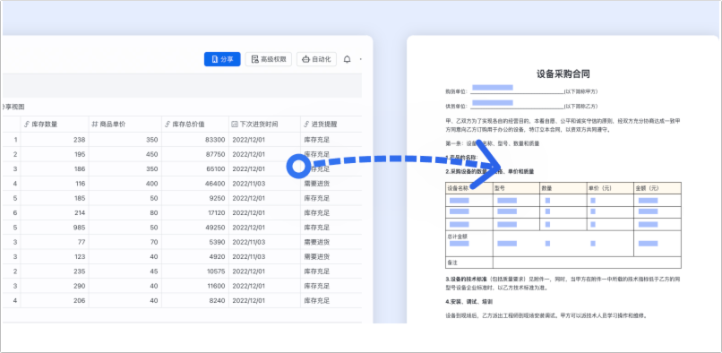Click the blue 供货单位 placeholder field
Viewport: 722px width, 353px height.
(493, 103)
